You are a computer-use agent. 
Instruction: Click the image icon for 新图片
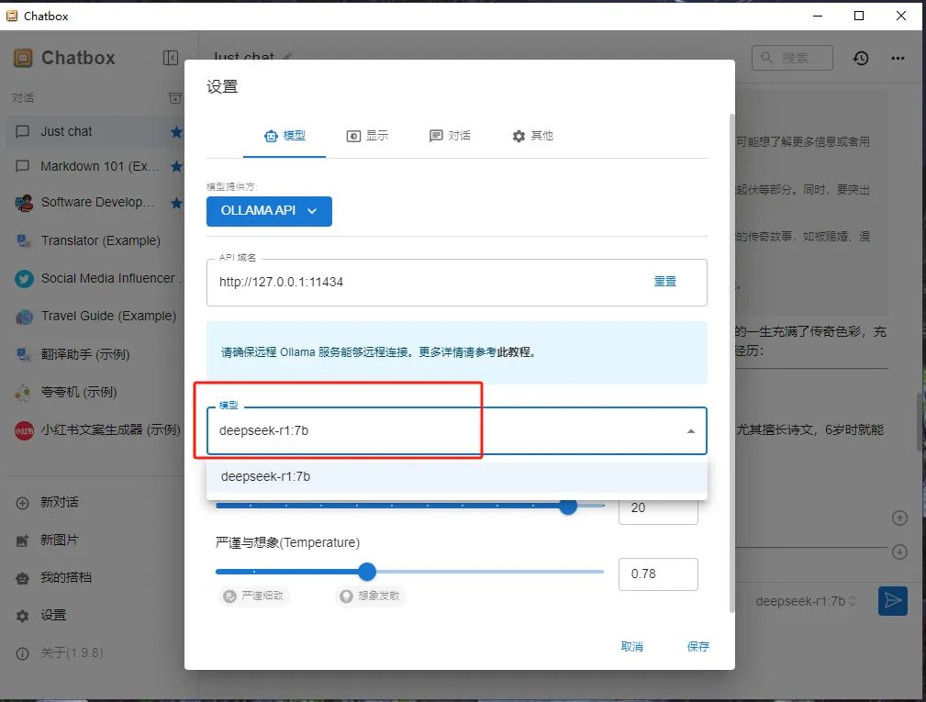click(x=22, y=540)
